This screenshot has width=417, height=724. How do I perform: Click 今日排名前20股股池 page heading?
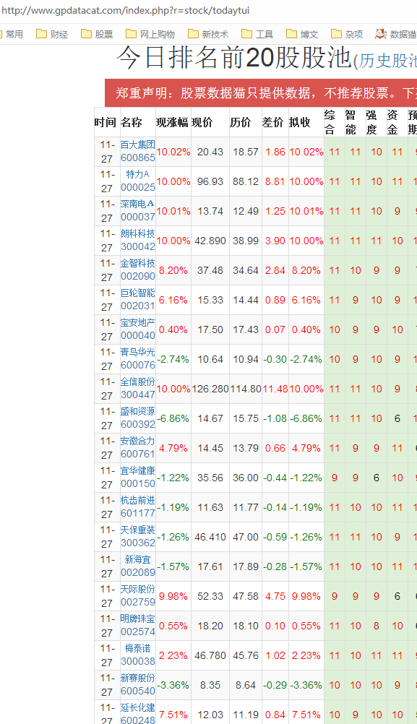[x=234, y=58]
